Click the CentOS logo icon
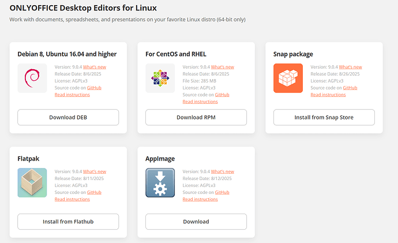 (160, 78)
